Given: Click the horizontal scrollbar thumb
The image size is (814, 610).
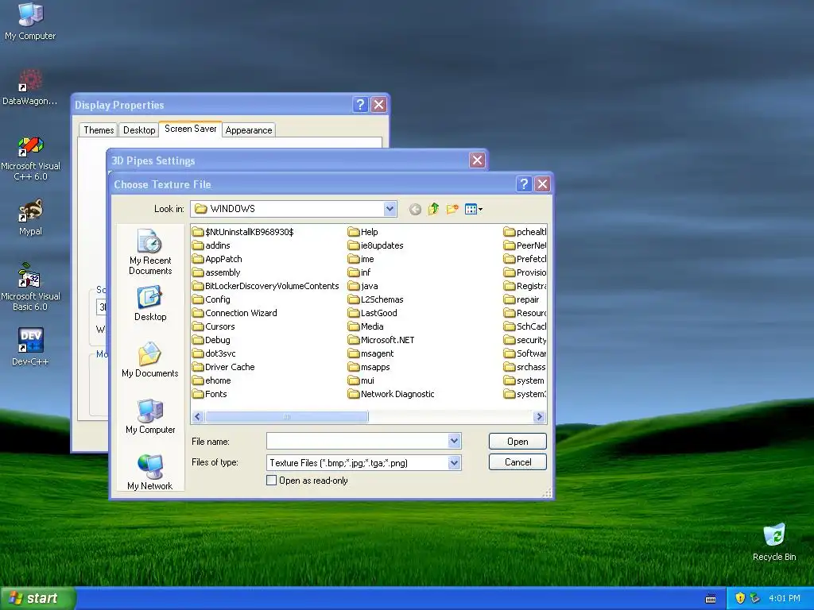Looking at the screenshot, I should click(286, 416).
